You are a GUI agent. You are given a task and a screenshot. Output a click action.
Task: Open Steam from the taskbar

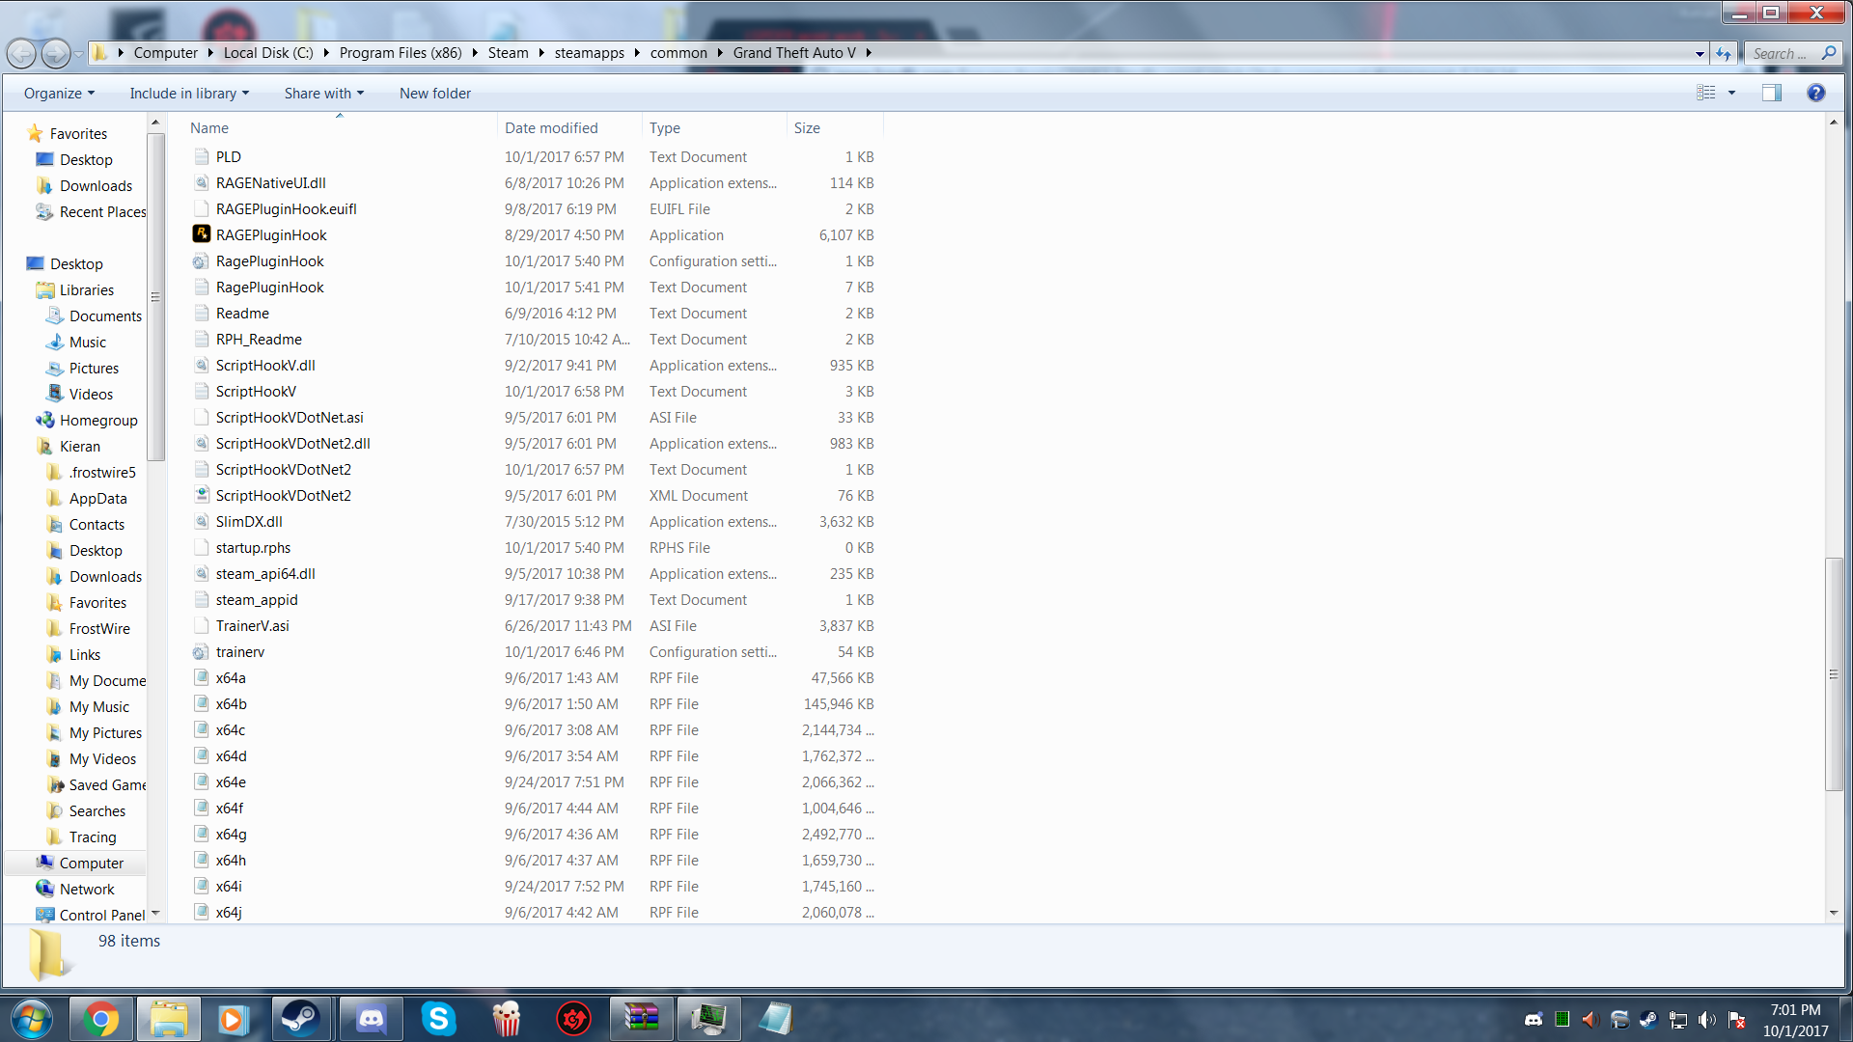pos(300,1019)
